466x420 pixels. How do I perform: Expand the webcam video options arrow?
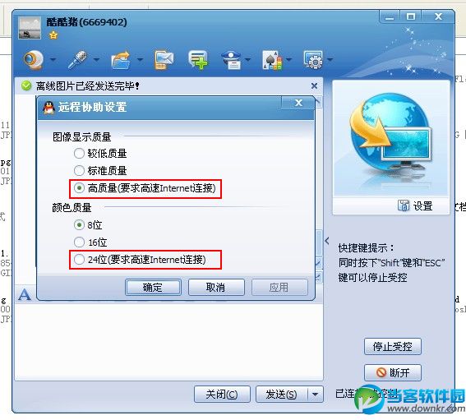tap(53, 60)
